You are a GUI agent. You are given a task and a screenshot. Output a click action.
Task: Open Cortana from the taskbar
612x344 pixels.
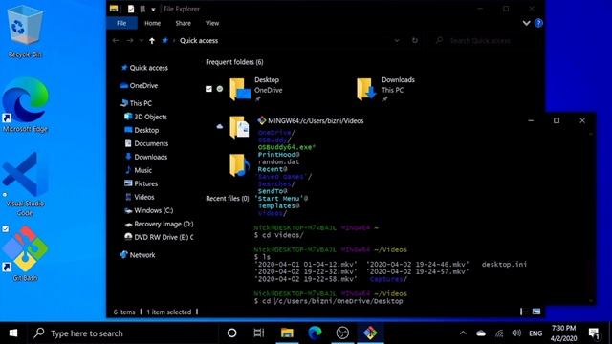pyautogui.click(x=231, y=333)
